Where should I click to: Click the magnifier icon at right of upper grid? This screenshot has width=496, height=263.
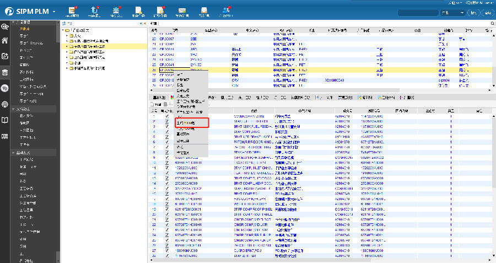[x=493, y=24]
